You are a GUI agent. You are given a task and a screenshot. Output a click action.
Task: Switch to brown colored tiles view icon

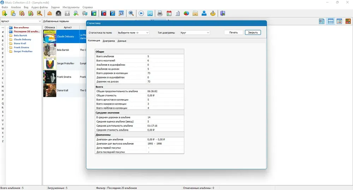[x=348, y=22]
